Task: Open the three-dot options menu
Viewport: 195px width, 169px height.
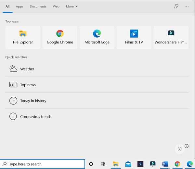Action: coord(187,6)
